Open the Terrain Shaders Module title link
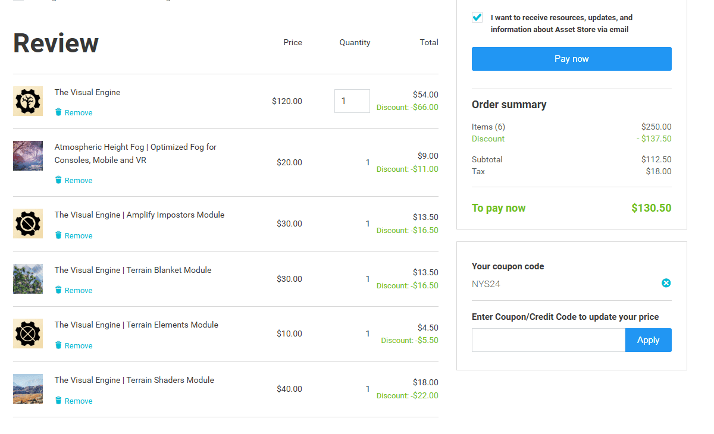 coord(134,380)
